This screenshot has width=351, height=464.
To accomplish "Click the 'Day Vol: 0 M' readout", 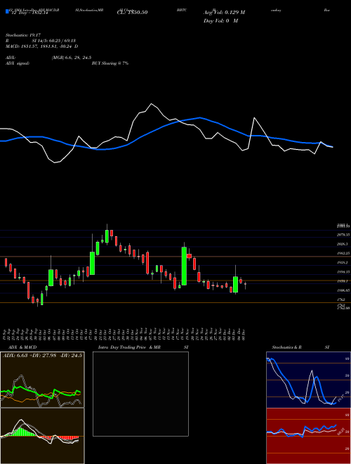I will point(220,21).
